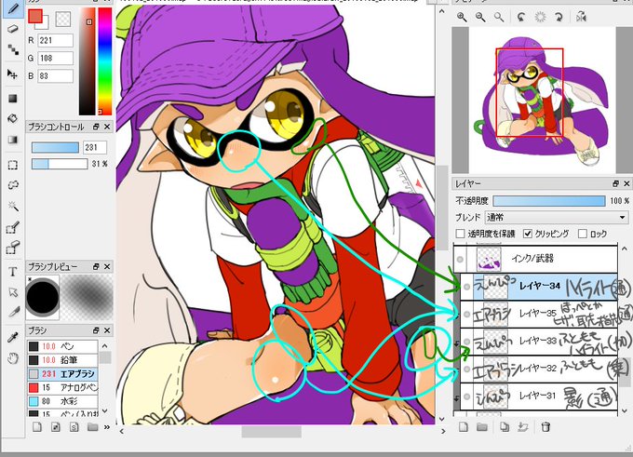The width and height of the screenshot is (633, 457).
Task: Adjust the layer 不透明度 slider
Action: coord(549,201)
